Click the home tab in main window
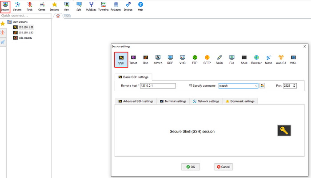 [58, 16]
